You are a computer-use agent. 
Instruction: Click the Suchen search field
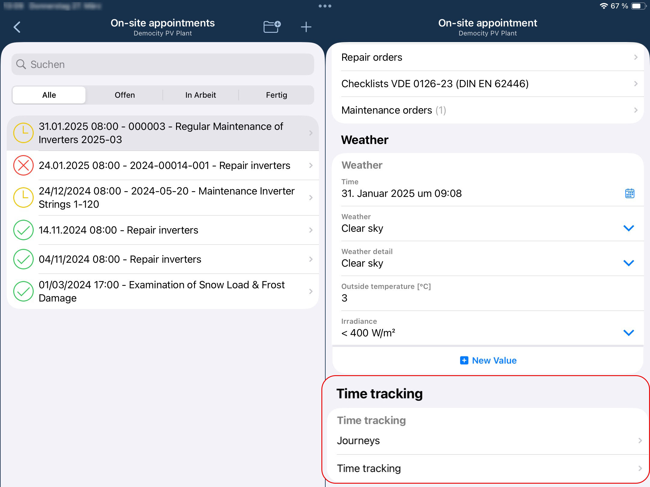pos(162,64)
